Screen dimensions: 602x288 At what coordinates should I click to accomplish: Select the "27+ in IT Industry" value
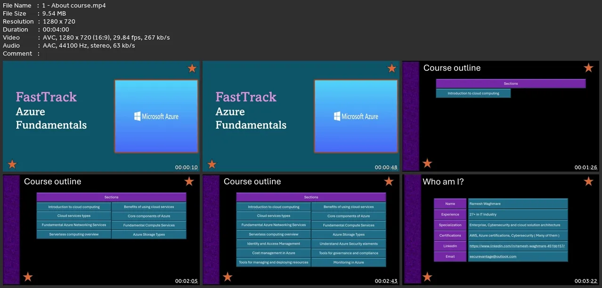point(483,214)
